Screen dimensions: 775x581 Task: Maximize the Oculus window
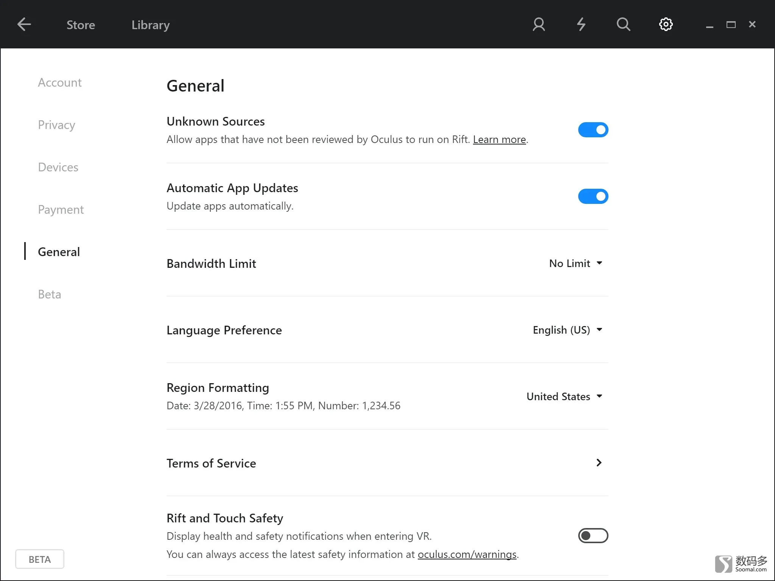click(x=731, y=25)
